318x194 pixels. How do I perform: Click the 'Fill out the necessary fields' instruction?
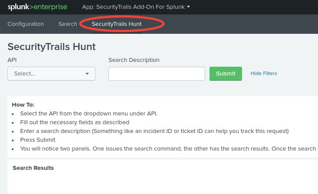pyautogui.click(x=75, y=122)
